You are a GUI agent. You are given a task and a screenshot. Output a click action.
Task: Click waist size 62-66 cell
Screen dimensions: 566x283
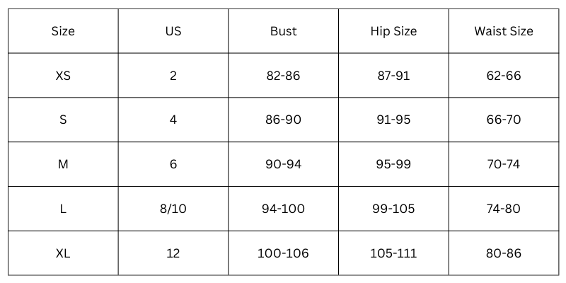(504, 76)
